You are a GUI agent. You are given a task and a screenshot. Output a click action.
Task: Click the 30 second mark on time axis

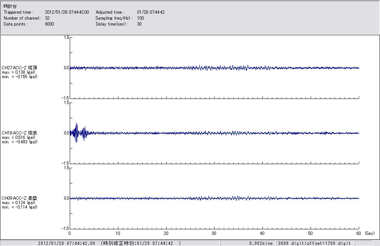click(x=214, y=233)
